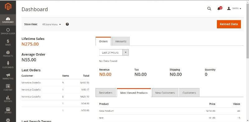Screen dimensions: 249x122
Task: Click the search magnifier icon
Action: click(209, 9)
